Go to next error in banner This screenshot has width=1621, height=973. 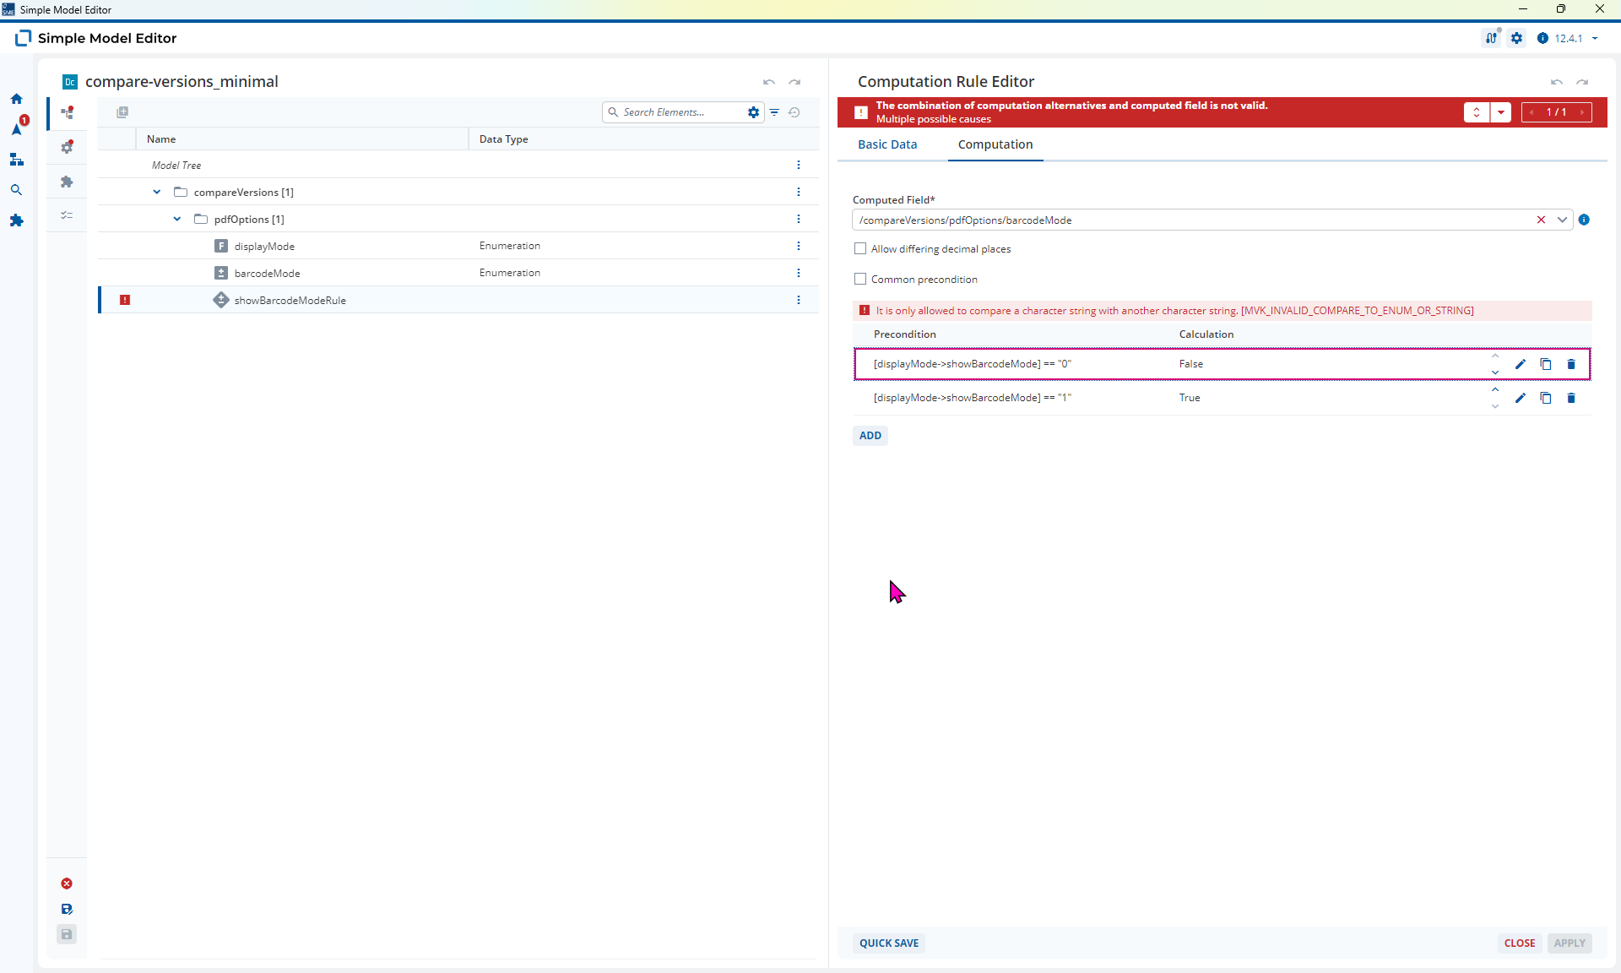point(1582,112)
